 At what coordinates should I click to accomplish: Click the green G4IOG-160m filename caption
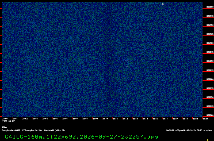[x=82, y=137]
